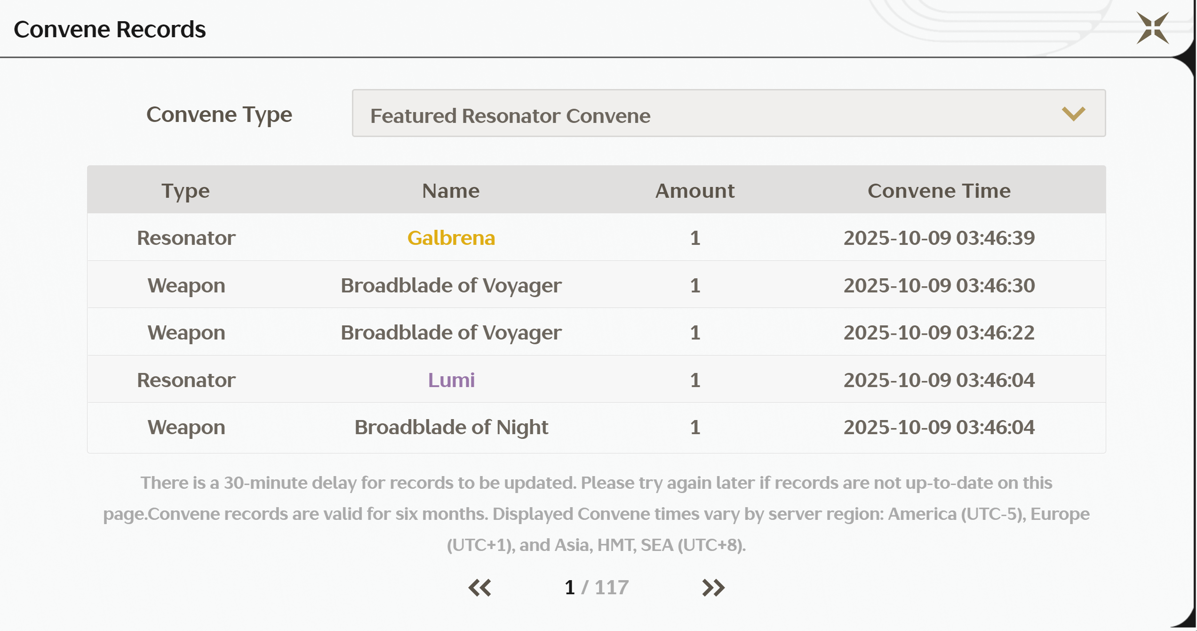Click the Name column header
The image size is (1197, 631).
pos(451,191)
